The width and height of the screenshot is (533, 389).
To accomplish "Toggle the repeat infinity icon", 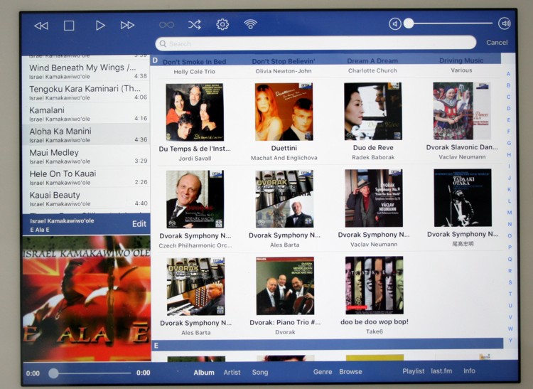I will pos(166,25).
